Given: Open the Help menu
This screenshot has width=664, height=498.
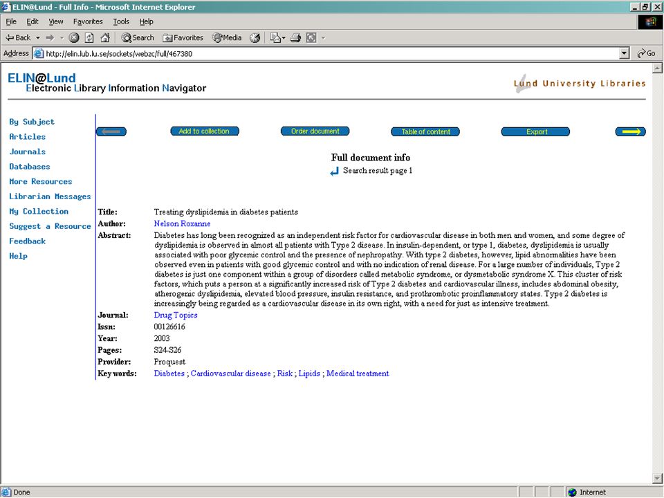Looking at the screenshot, I should pyautogui.click(x=146, y=21).
